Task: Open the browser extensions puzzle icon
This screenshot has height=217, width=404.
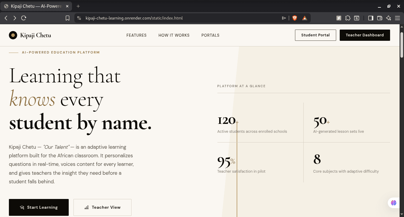Action: pos(348,18)
